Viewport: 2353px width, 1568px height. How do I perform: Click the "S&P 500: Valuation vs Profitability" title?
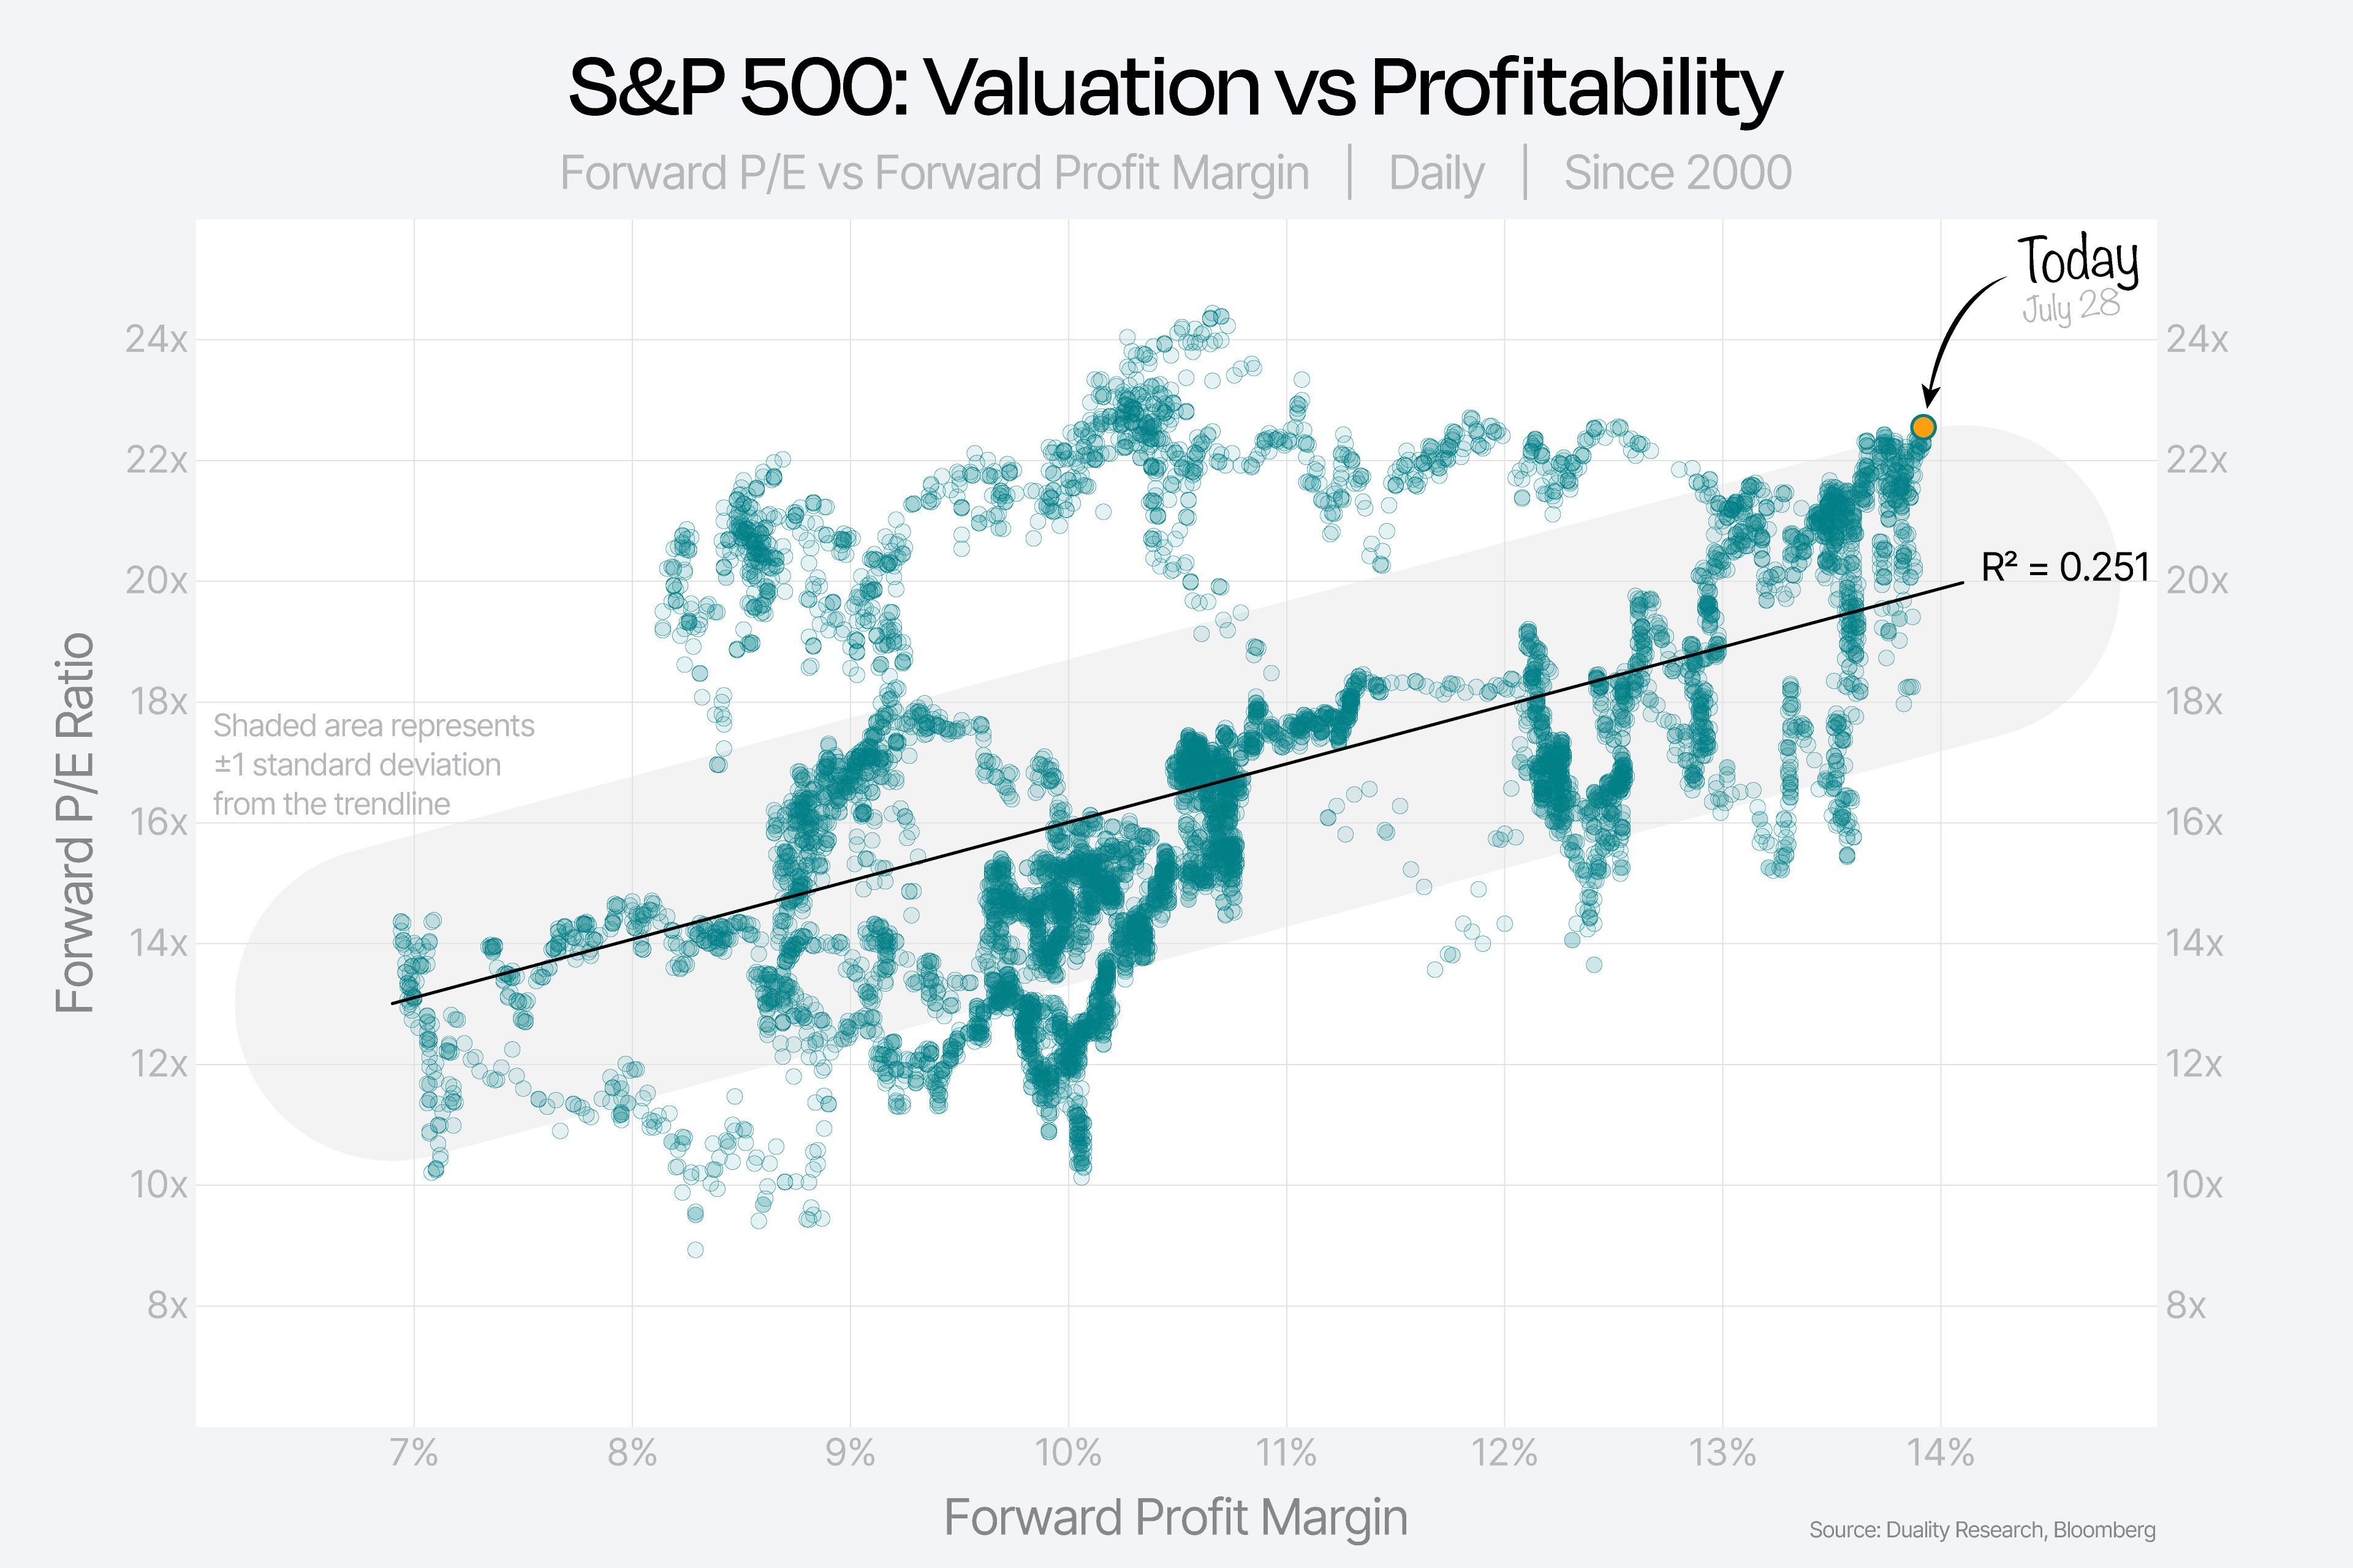(1175, 87)
